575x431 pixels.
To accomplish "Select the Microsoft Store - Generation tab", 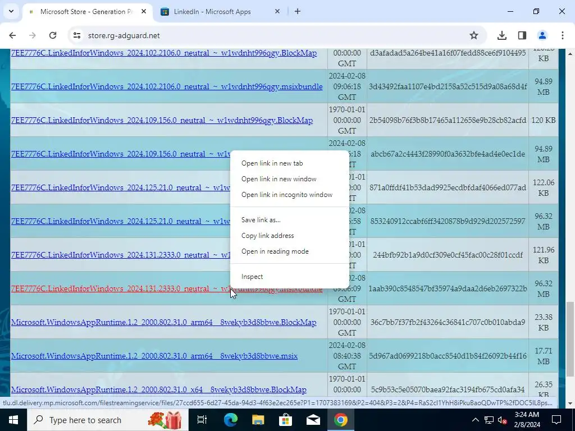I will [87, 12].
